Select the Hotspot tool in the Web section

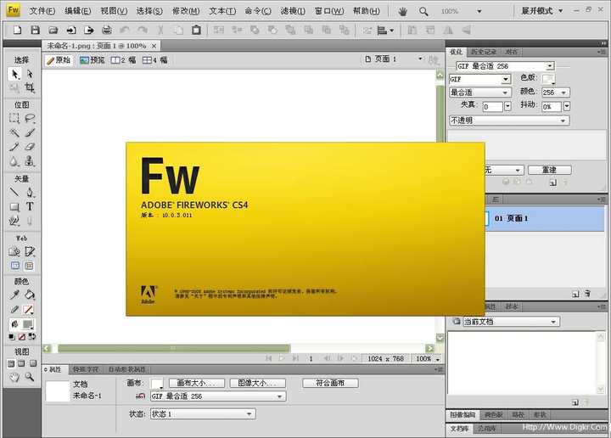(x=14, y=251)
